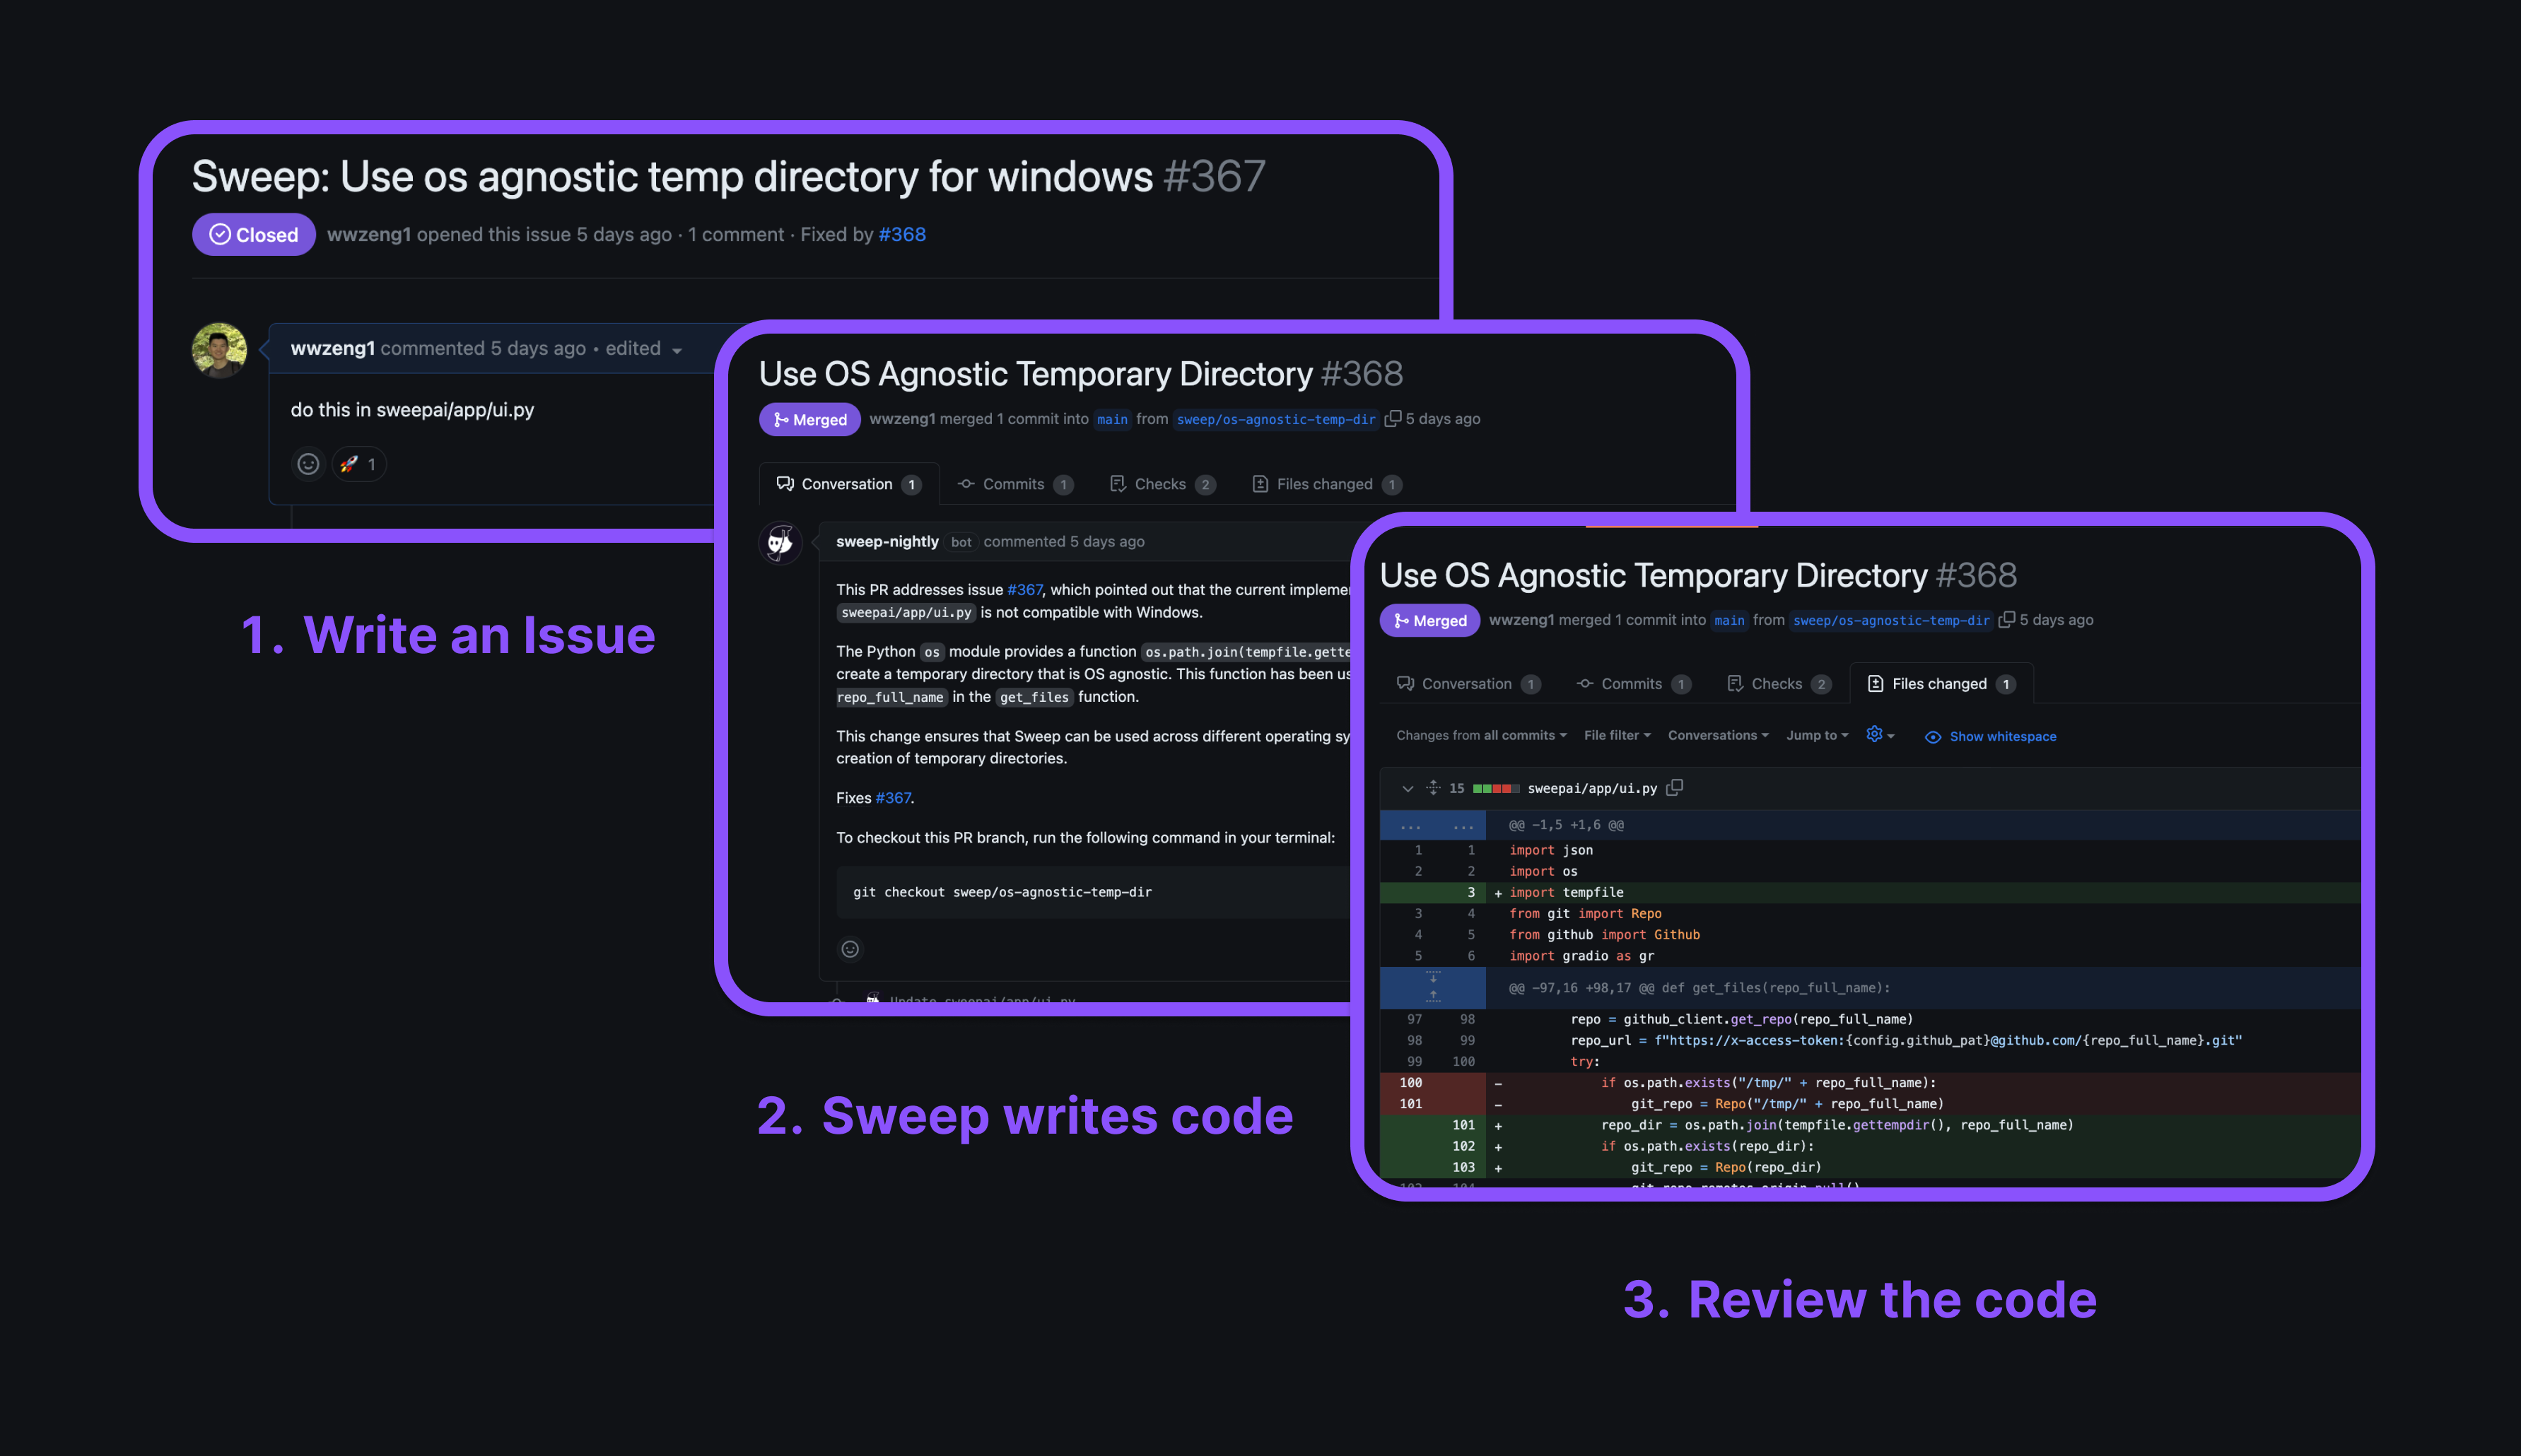Viewport: 2521px width, 1456px height.
Task: Click the sweepai/app/ui.py file name
Action: tap(1592, 788)
